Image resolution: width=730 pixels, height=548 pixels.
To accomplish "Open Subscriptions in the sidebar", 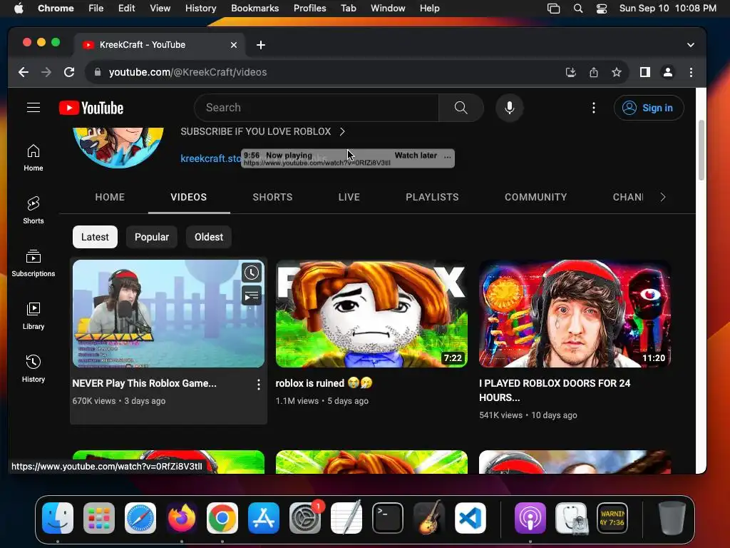I will (34, 263).
